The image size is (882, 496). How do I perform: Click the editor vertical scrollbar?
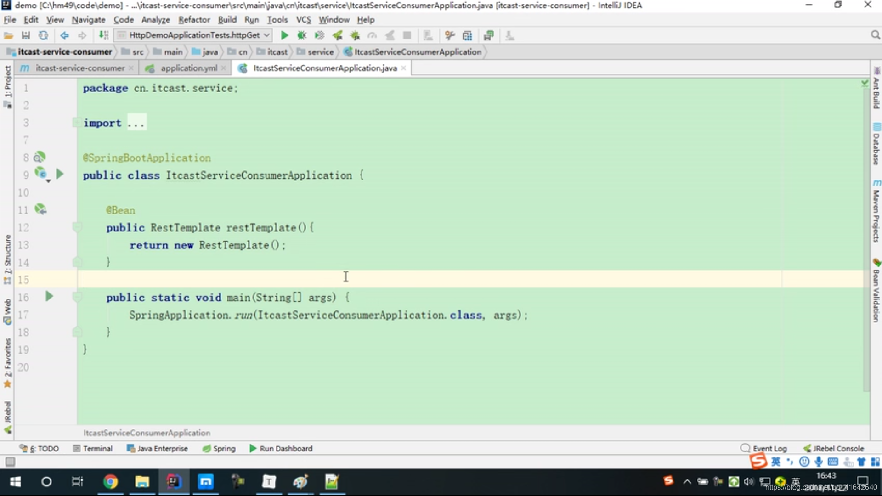coord(866,239)
